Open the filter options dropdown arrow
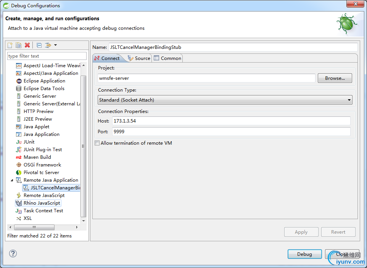The image size is (367, 268). point(56,45)
